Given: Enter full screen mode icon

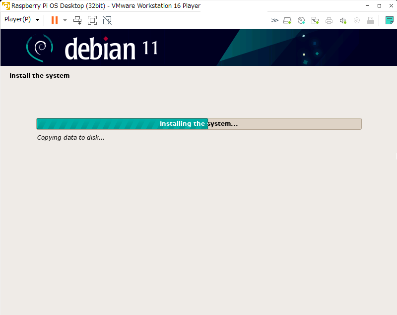Looking at the screenshot, I should click(x=92, y=20).
